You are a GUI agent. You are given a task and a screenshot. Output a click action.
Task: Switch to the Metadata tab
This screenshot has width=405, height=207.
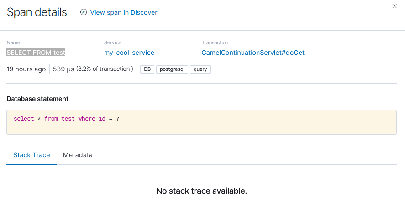pyautogui.click(x=78, y=155)
